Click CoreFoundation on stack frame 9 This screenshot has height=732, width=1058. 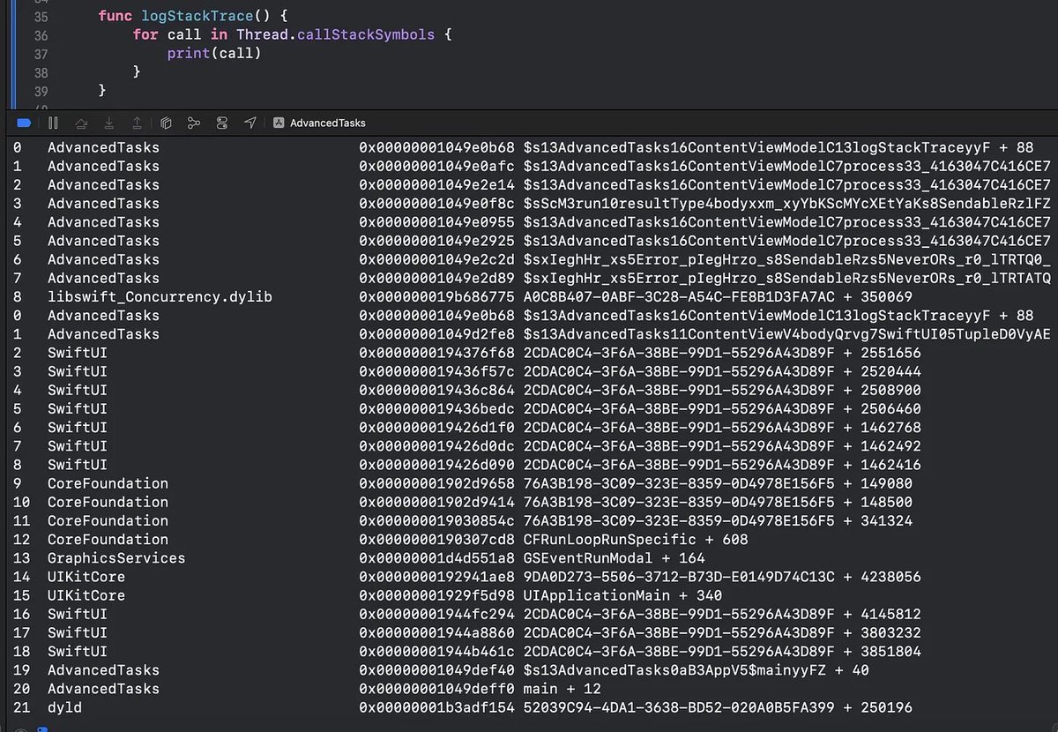pyautogui.click(x=108, y=483)
